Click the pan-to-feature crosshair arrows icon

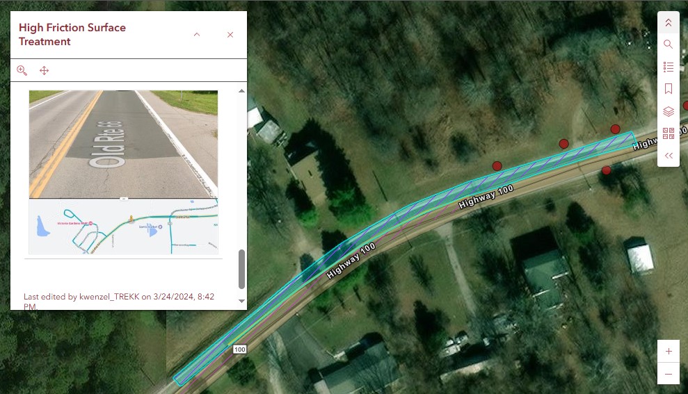pos(44,70)
